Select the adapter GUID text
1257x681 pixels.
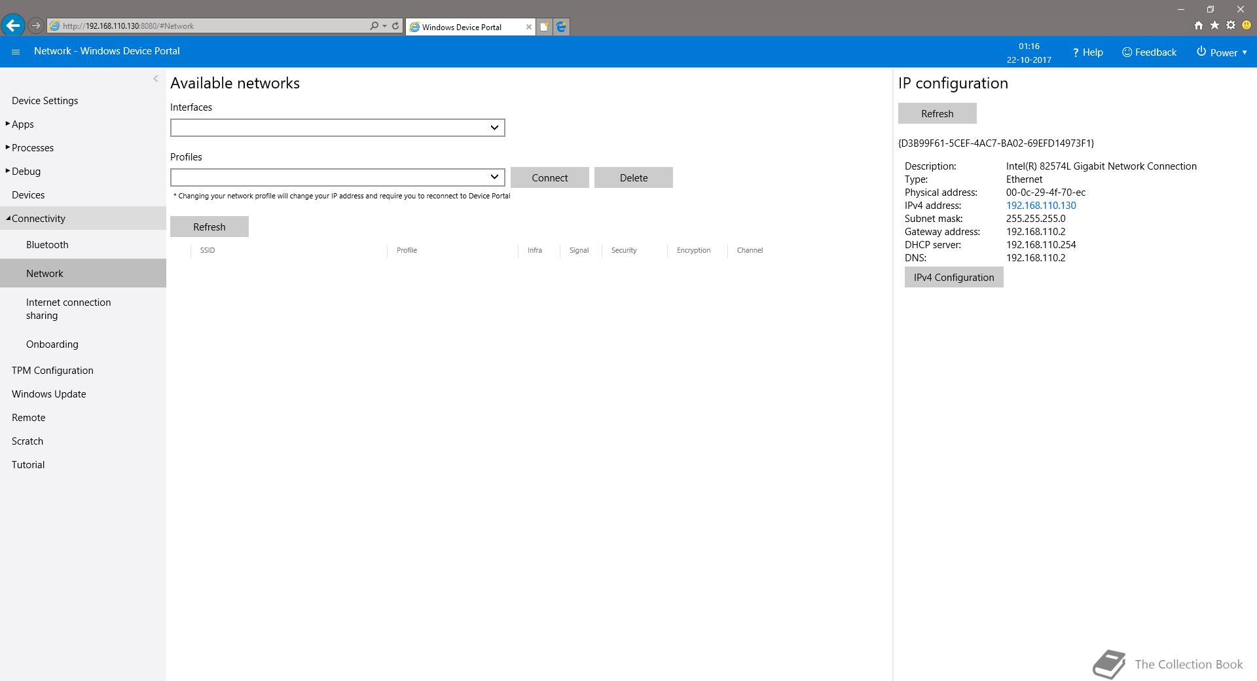coord(996,143)
